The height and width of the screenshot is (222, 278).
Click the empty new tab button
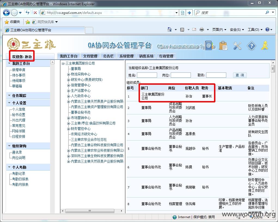coord(89,30)
